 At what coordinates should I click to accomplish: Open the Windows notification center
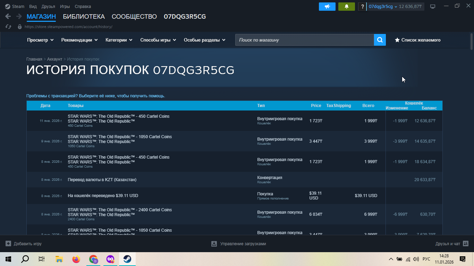pos(462,259)
